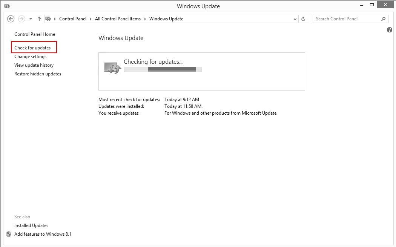Open Add features to Windows 8.1
The height and width of the screenshot is (247, 396).
click(43, 234)
